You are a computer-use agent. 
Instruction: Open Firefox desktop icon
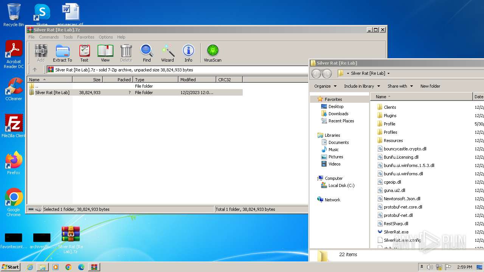click(14, 163)
